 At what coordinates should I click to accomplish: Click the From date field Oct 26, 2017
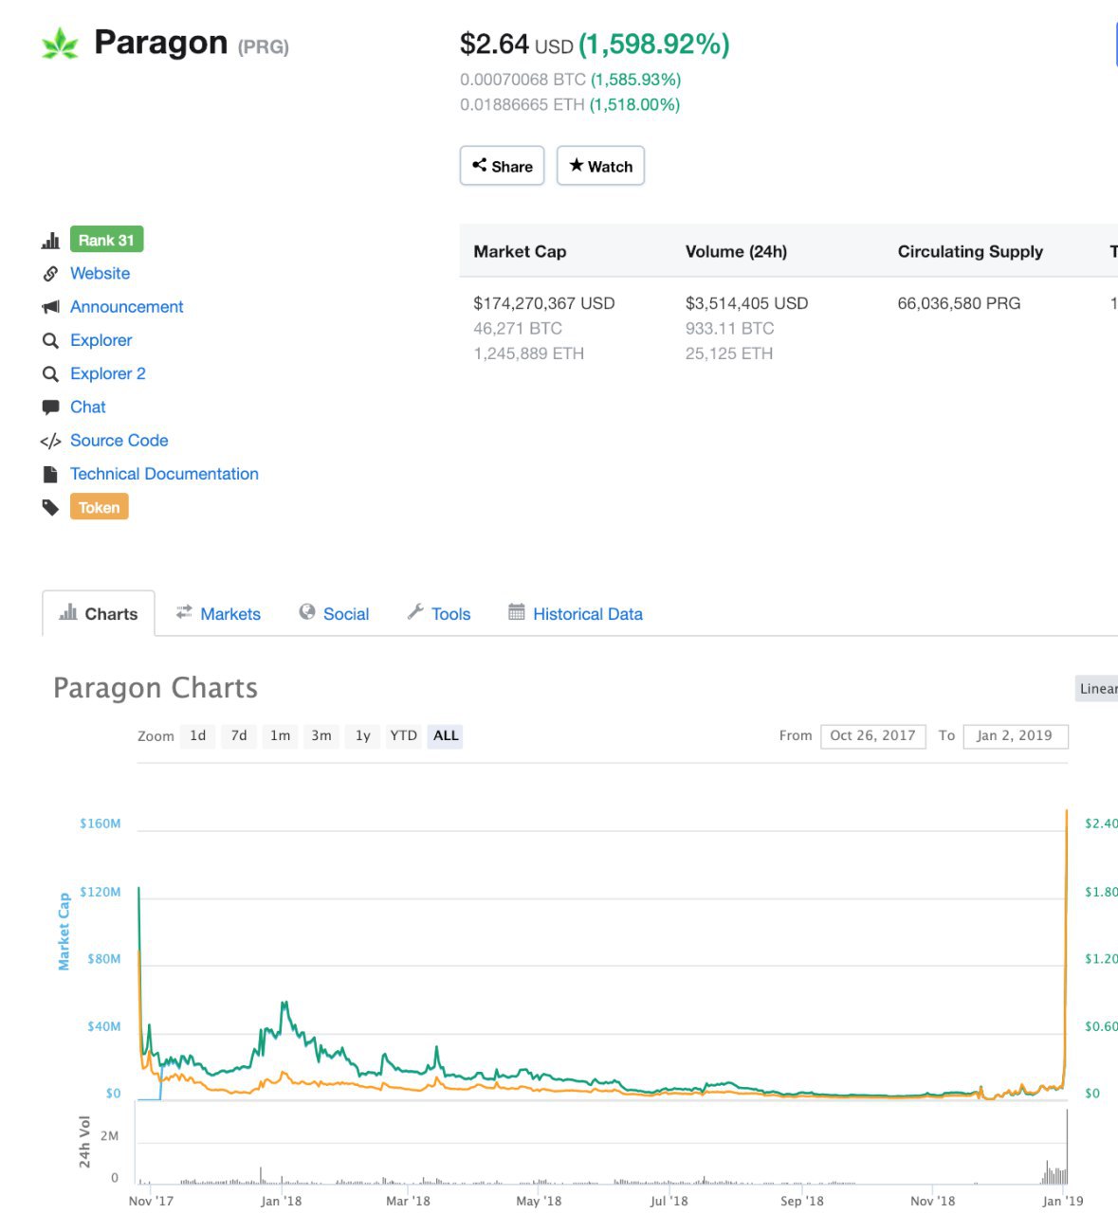(872, 735)
